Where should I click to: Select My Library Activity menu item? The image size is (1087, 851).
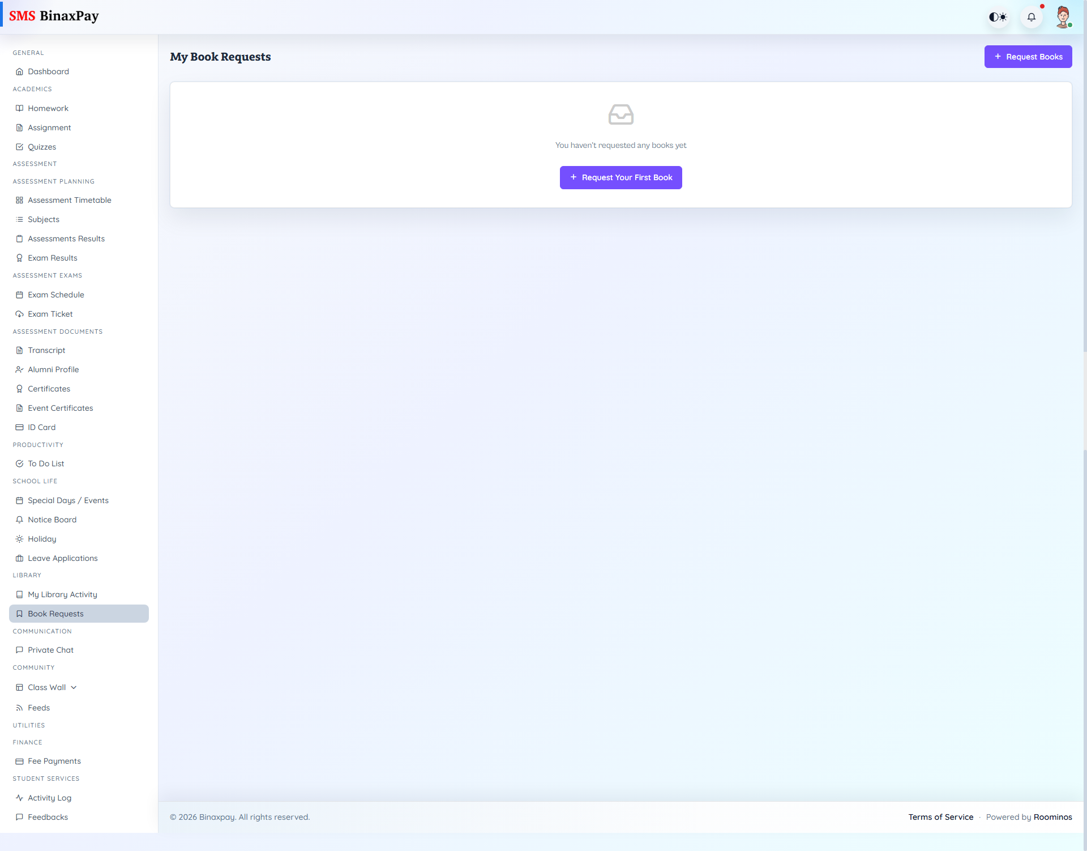coord(62,594)
